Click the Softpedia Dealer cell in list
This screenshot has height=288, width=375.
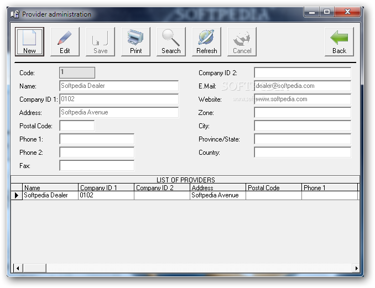click(50, 195)
